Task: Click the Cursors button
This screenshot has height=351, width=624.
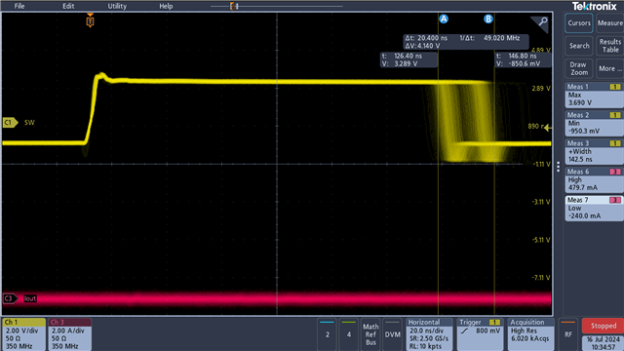Action: [579, 23]
